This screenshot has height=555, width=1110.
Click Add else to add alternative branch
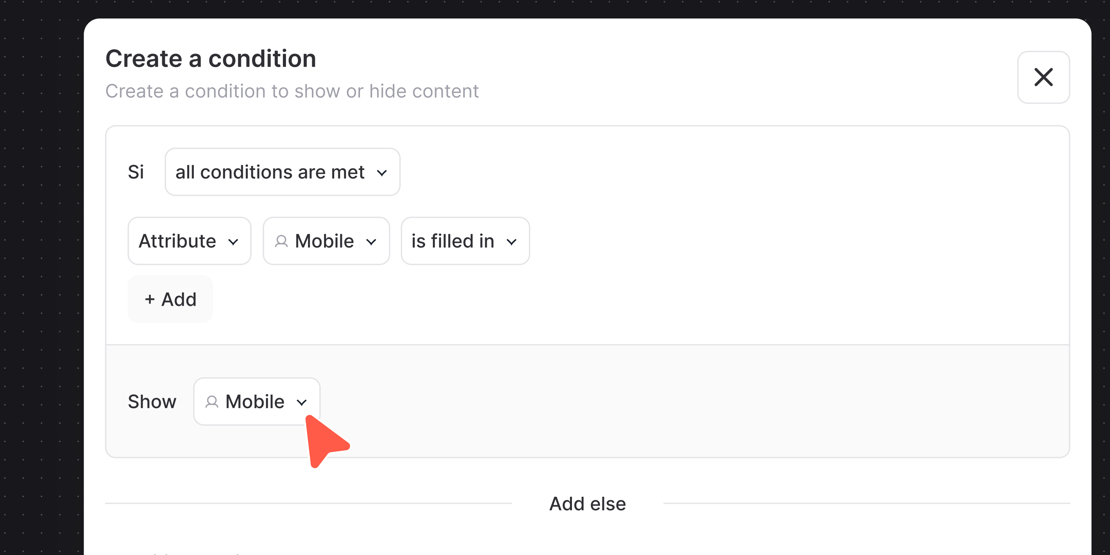click(587, 503)
